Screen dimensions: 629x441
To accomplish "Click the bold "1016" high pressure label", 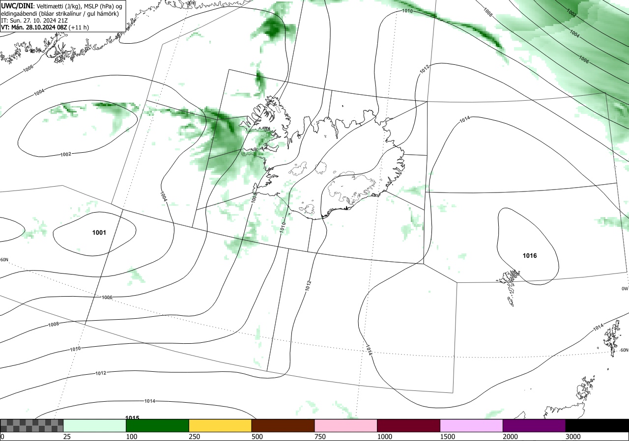I will click(530, 256).
